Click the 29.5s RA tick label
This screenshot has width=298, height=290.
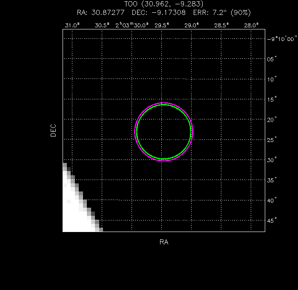[161, 25]
